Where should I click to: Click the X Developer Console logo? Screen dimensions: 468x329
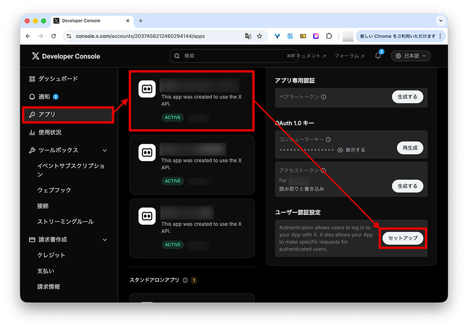point(35,56)
